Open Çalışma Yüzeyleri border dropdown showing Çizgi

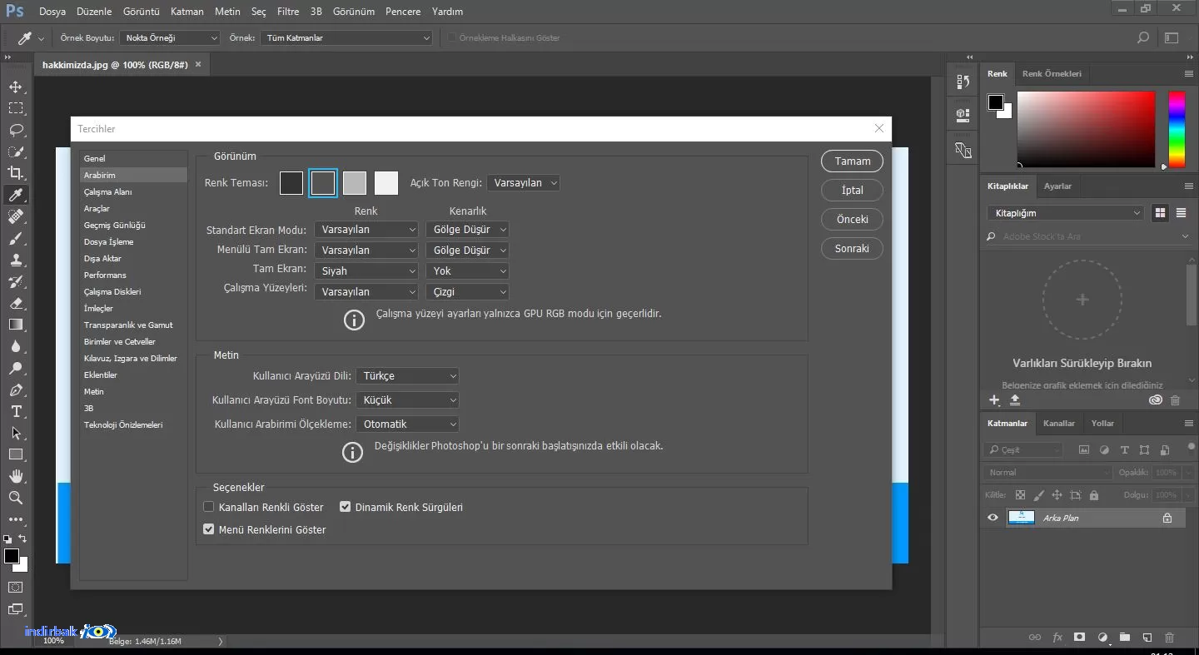coord(467,291)
